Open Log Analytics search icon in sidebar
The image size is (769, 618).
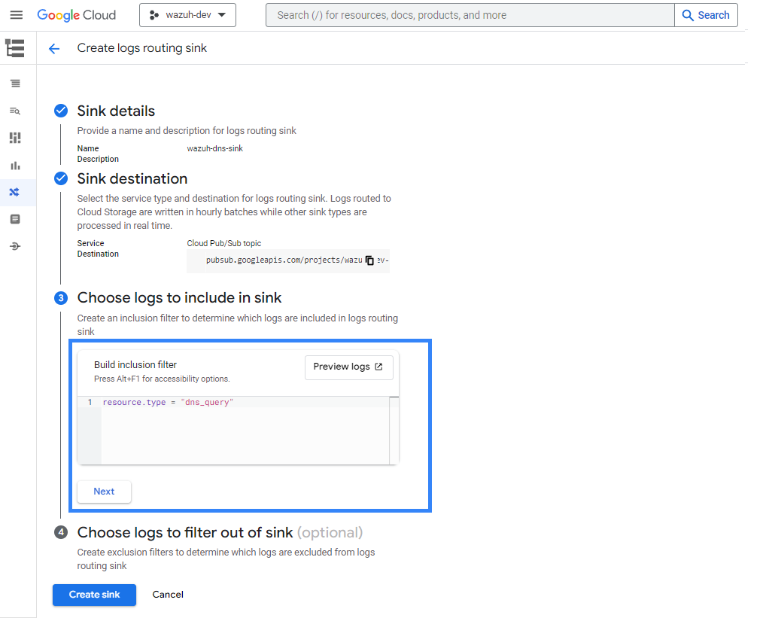(15, 111)
